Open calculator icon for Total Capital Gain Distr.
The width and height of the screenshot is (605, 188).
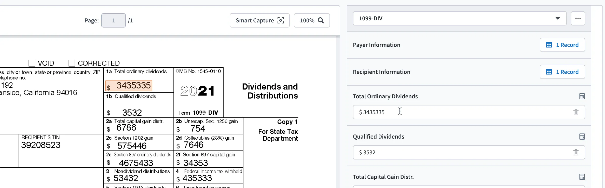[582, 177]
